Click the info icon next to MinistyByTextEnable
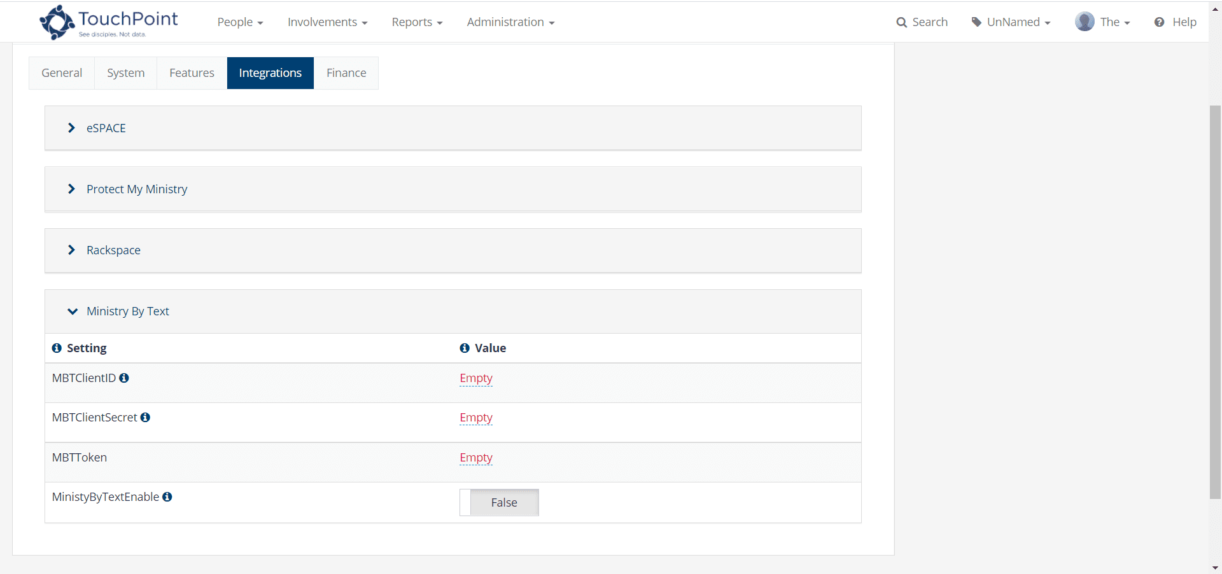The height and width of the screenshot is (574, 1222). (x=167, y=497)
